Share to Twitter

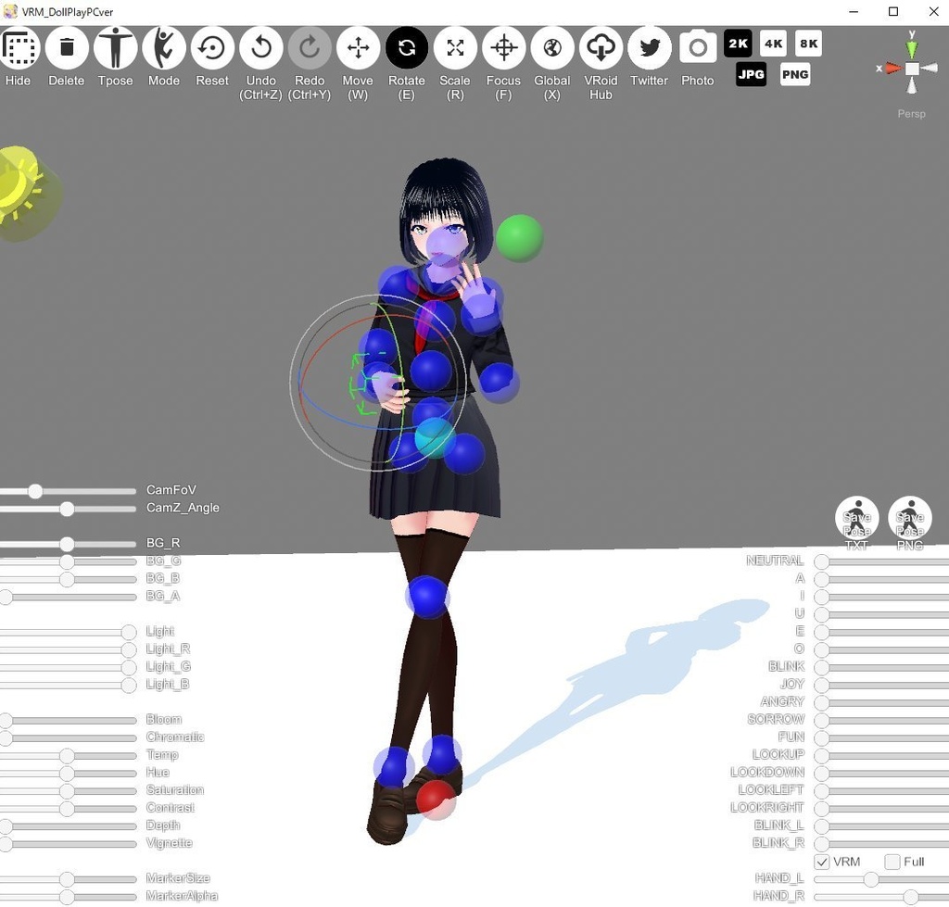[x=649, y=46]
